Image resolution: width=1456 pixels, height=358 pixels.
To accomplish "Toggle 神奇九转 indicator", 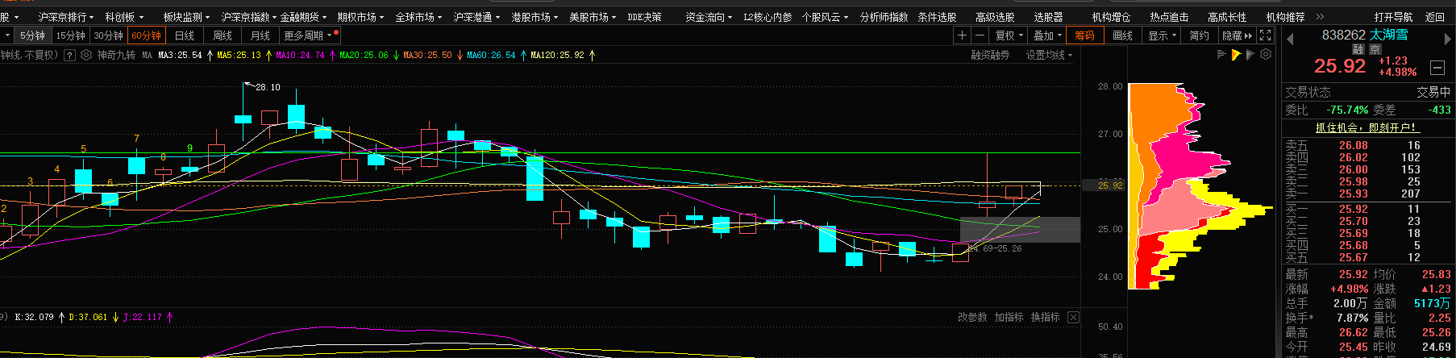I will pyautogui.click(x=117, y=56).
